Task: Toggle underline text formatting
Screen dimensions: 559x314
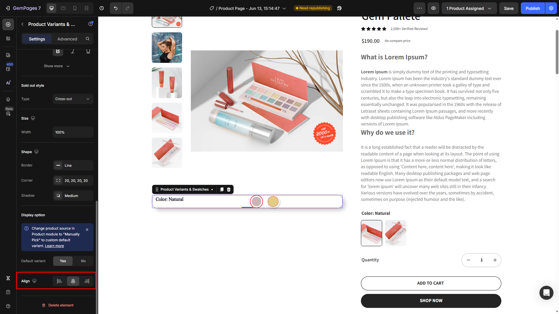Action: pyautogui.click(x=88, y=51)
